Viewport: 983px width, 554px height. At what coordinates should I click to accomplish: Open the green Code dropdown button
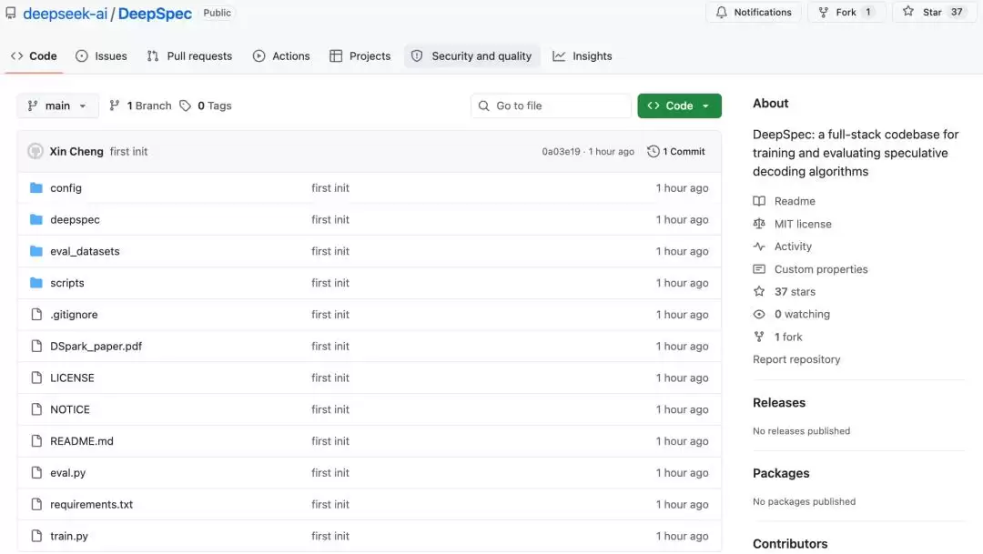click(680, 106)
